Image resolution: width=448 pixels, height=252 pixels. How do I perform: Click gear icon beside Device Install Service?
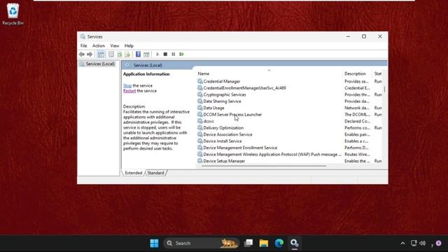click(x=200, y=141)
